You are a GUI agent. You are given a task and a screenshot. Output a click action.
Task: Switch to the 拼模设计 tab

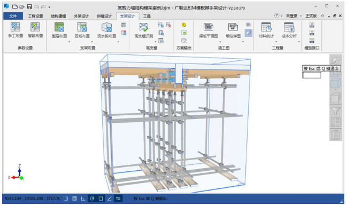pos(104,16)
